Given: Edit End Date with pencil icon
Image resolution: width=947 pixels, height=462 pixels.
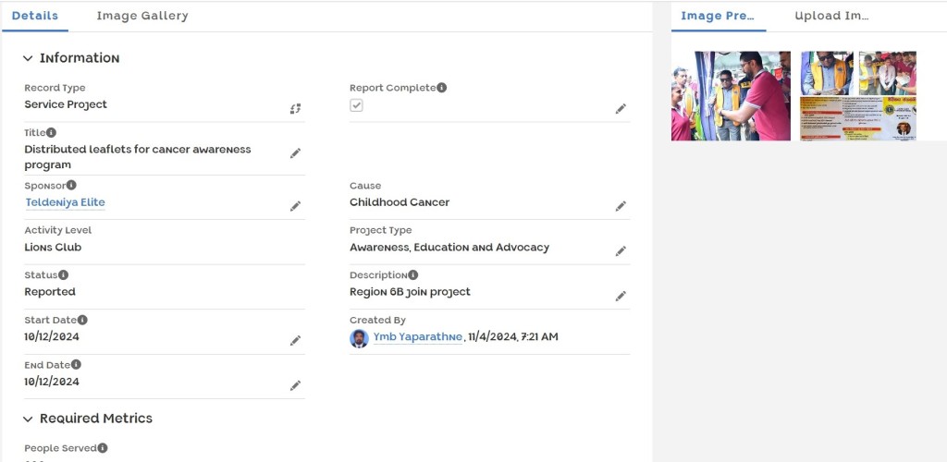Looking at the screenshot, I should pos(295,385).
